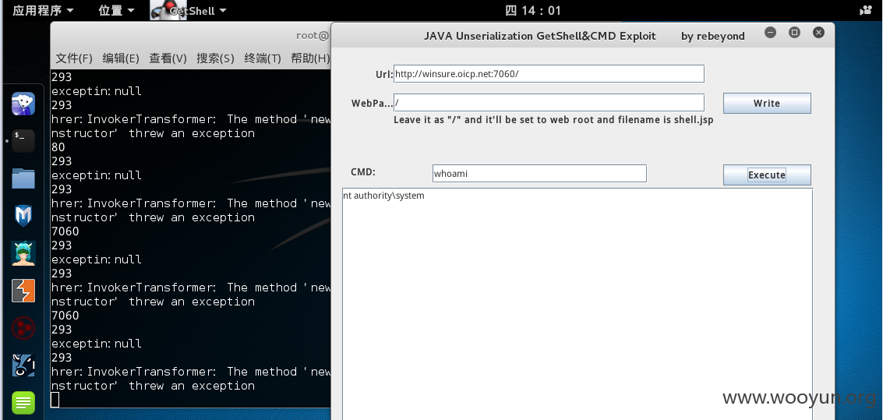Viewport: 883px width, 420px height.
Task: Click the screen recorder icon in the top bar
Action: click(865, 10)
